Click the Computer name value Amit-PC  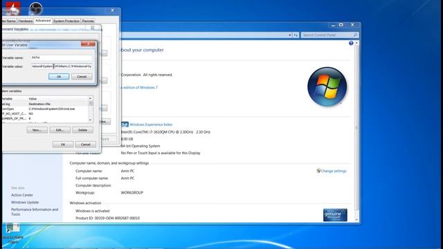127,171
